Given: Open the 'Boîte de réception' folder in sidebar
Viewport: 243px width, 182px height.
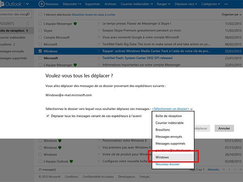Looking at the screenshot, I should 17,31.
